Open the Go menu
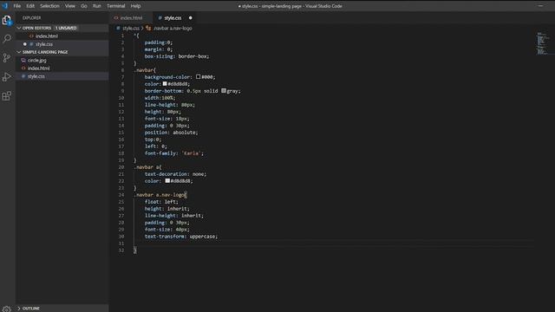 click(x=84, y=6)
